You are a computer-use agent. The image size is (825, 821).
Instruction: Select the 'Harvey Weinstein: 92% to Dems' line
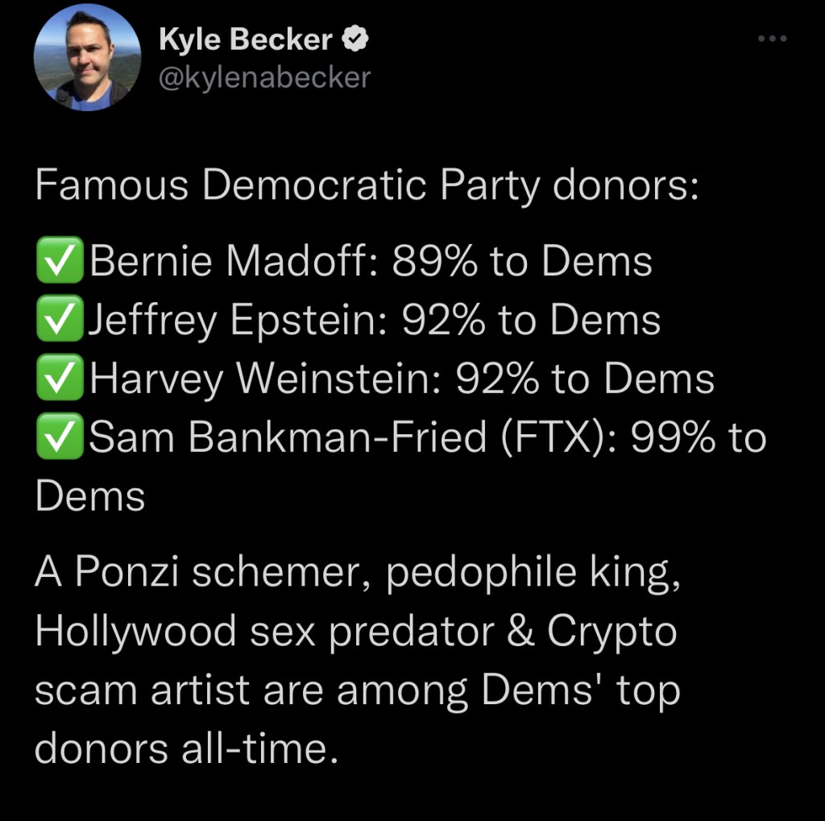point(402,379)
